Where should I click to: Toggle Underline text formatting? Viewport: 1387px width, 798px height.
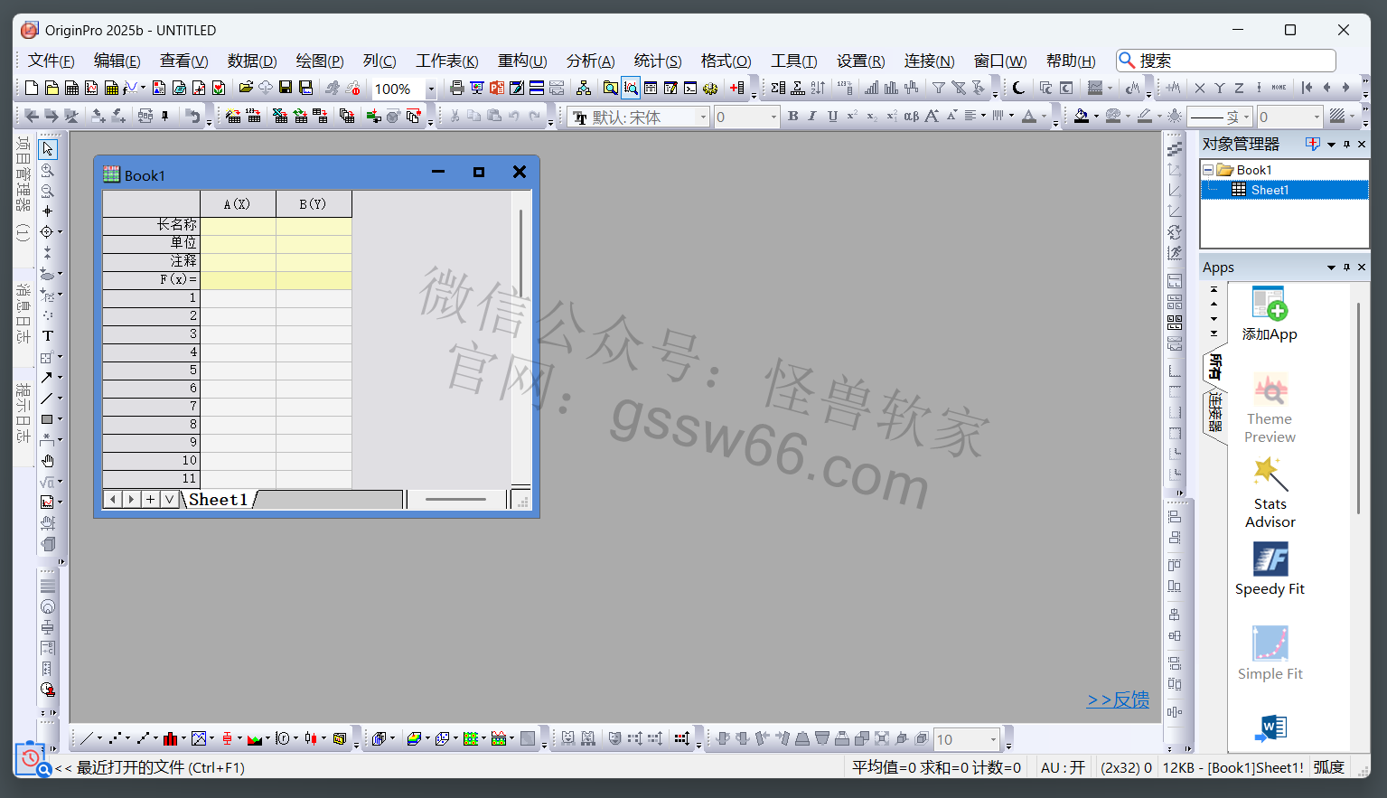coord(832,116)
